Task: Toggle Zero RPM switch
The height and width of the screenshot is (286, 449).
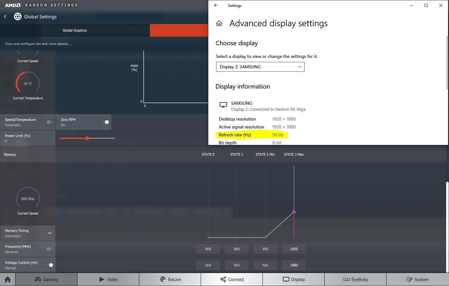Action: 105,122
